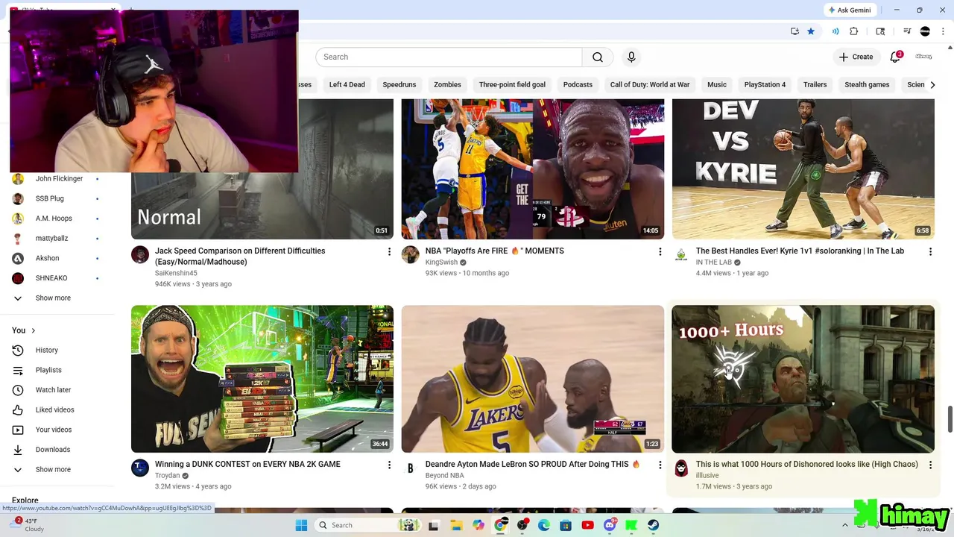Open File Explorer from the taskbar

456,525
